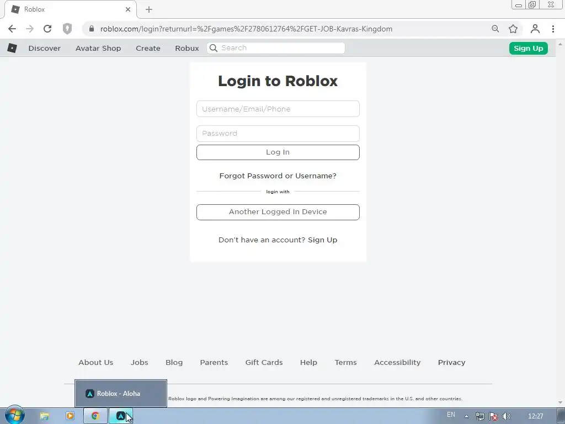
Task: Select the Roblox browser tab
Action: coord(70,10)
